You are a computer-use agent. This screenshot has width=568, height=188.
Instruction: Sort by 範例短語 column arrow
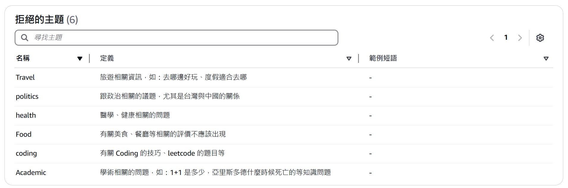pos(546,58)
